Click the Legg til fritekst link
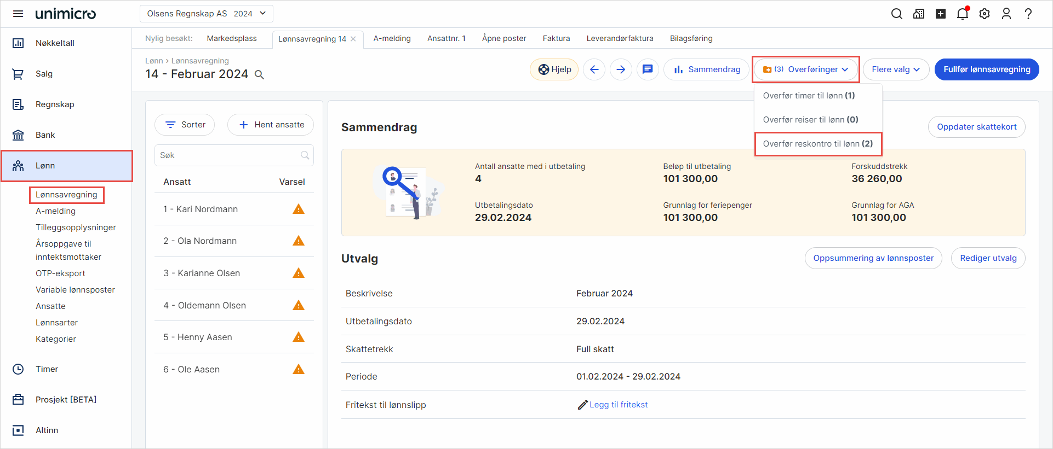The width and height of the screenshot is (1053, 449). pyautogui.click(x=618, y=405)
